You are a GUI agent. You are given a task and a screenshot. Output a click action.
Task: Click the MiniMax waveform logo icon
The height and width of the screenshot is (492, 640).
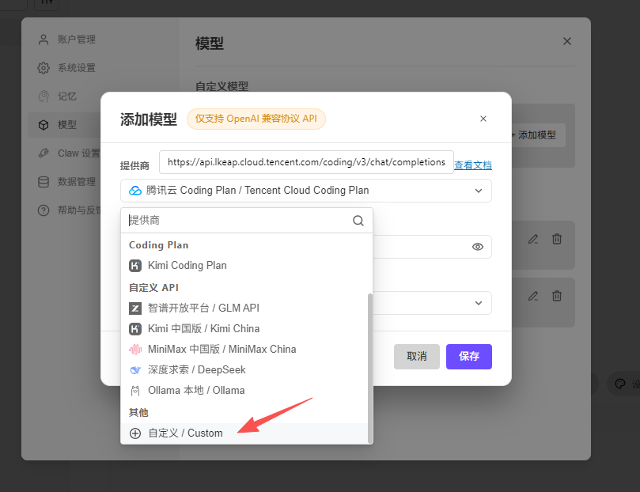coord(135,350)
